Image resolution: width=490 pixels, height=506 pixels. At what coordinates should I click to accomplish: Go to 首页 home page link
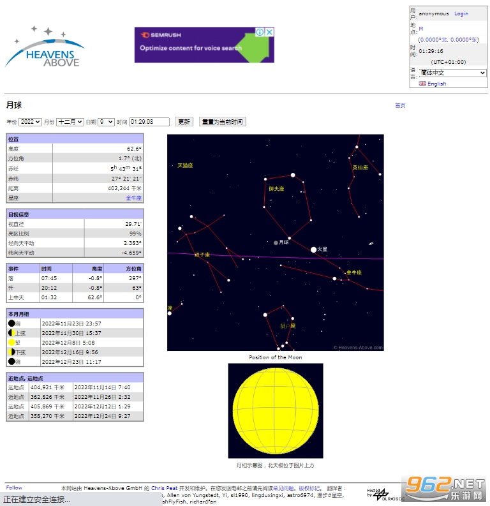click(400, 106)
